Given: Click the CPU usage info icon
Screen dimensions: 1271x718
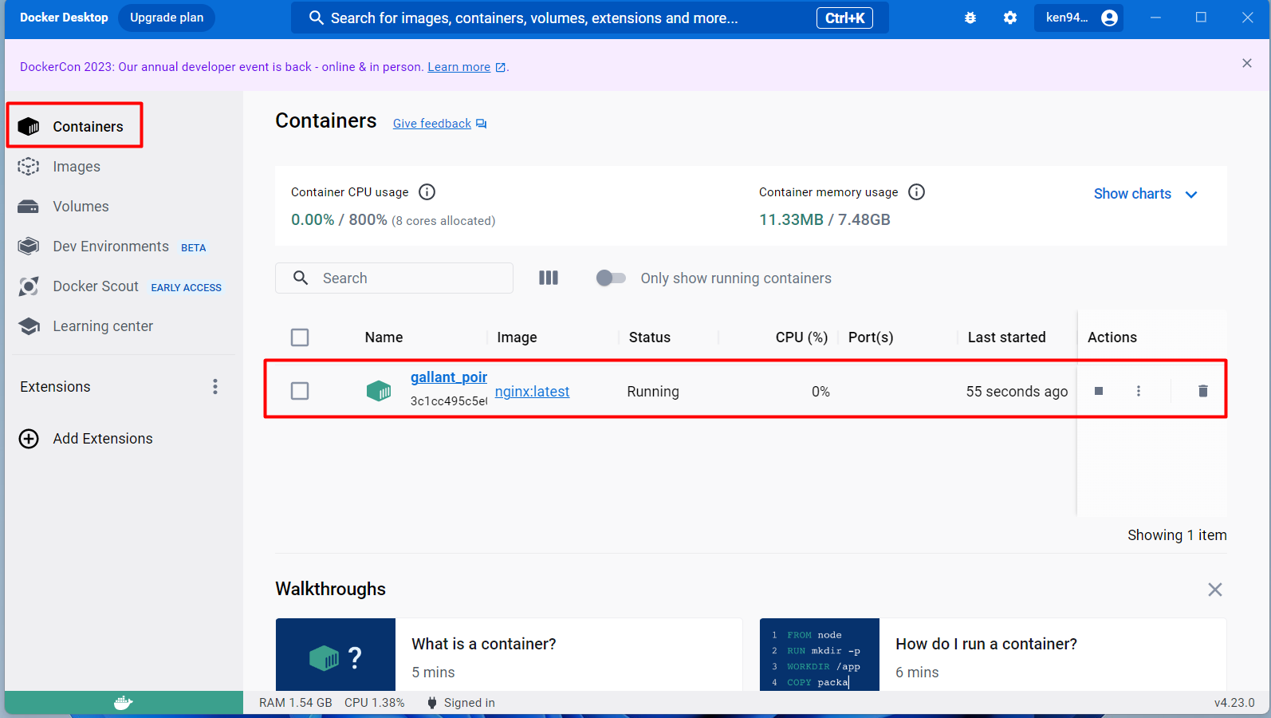Looking at the screenshot, I should [x=427, y=191].
